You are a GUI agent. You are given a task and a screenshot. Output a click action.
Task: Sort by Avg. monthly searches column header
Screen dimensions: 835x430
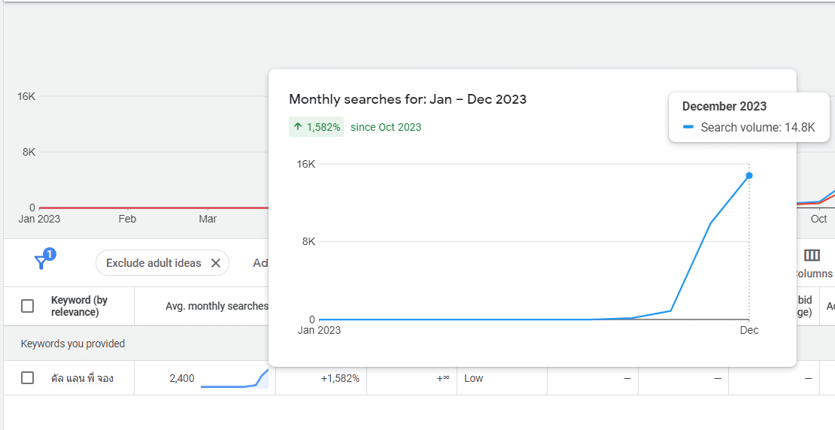[x=217, y=306]
